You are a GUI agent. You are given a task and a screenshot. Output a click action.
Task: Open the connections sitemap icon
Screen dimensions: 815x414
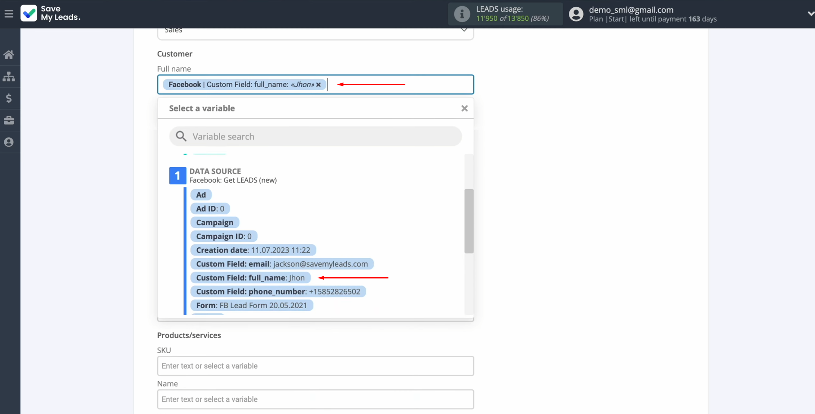click(x=9, y=76)
